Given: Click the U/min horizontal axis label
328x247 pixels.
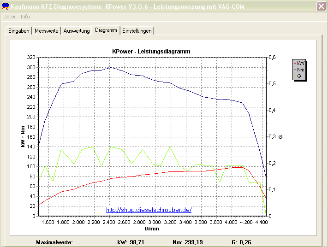Looking at the screenshot, I should tap(151, 229).
